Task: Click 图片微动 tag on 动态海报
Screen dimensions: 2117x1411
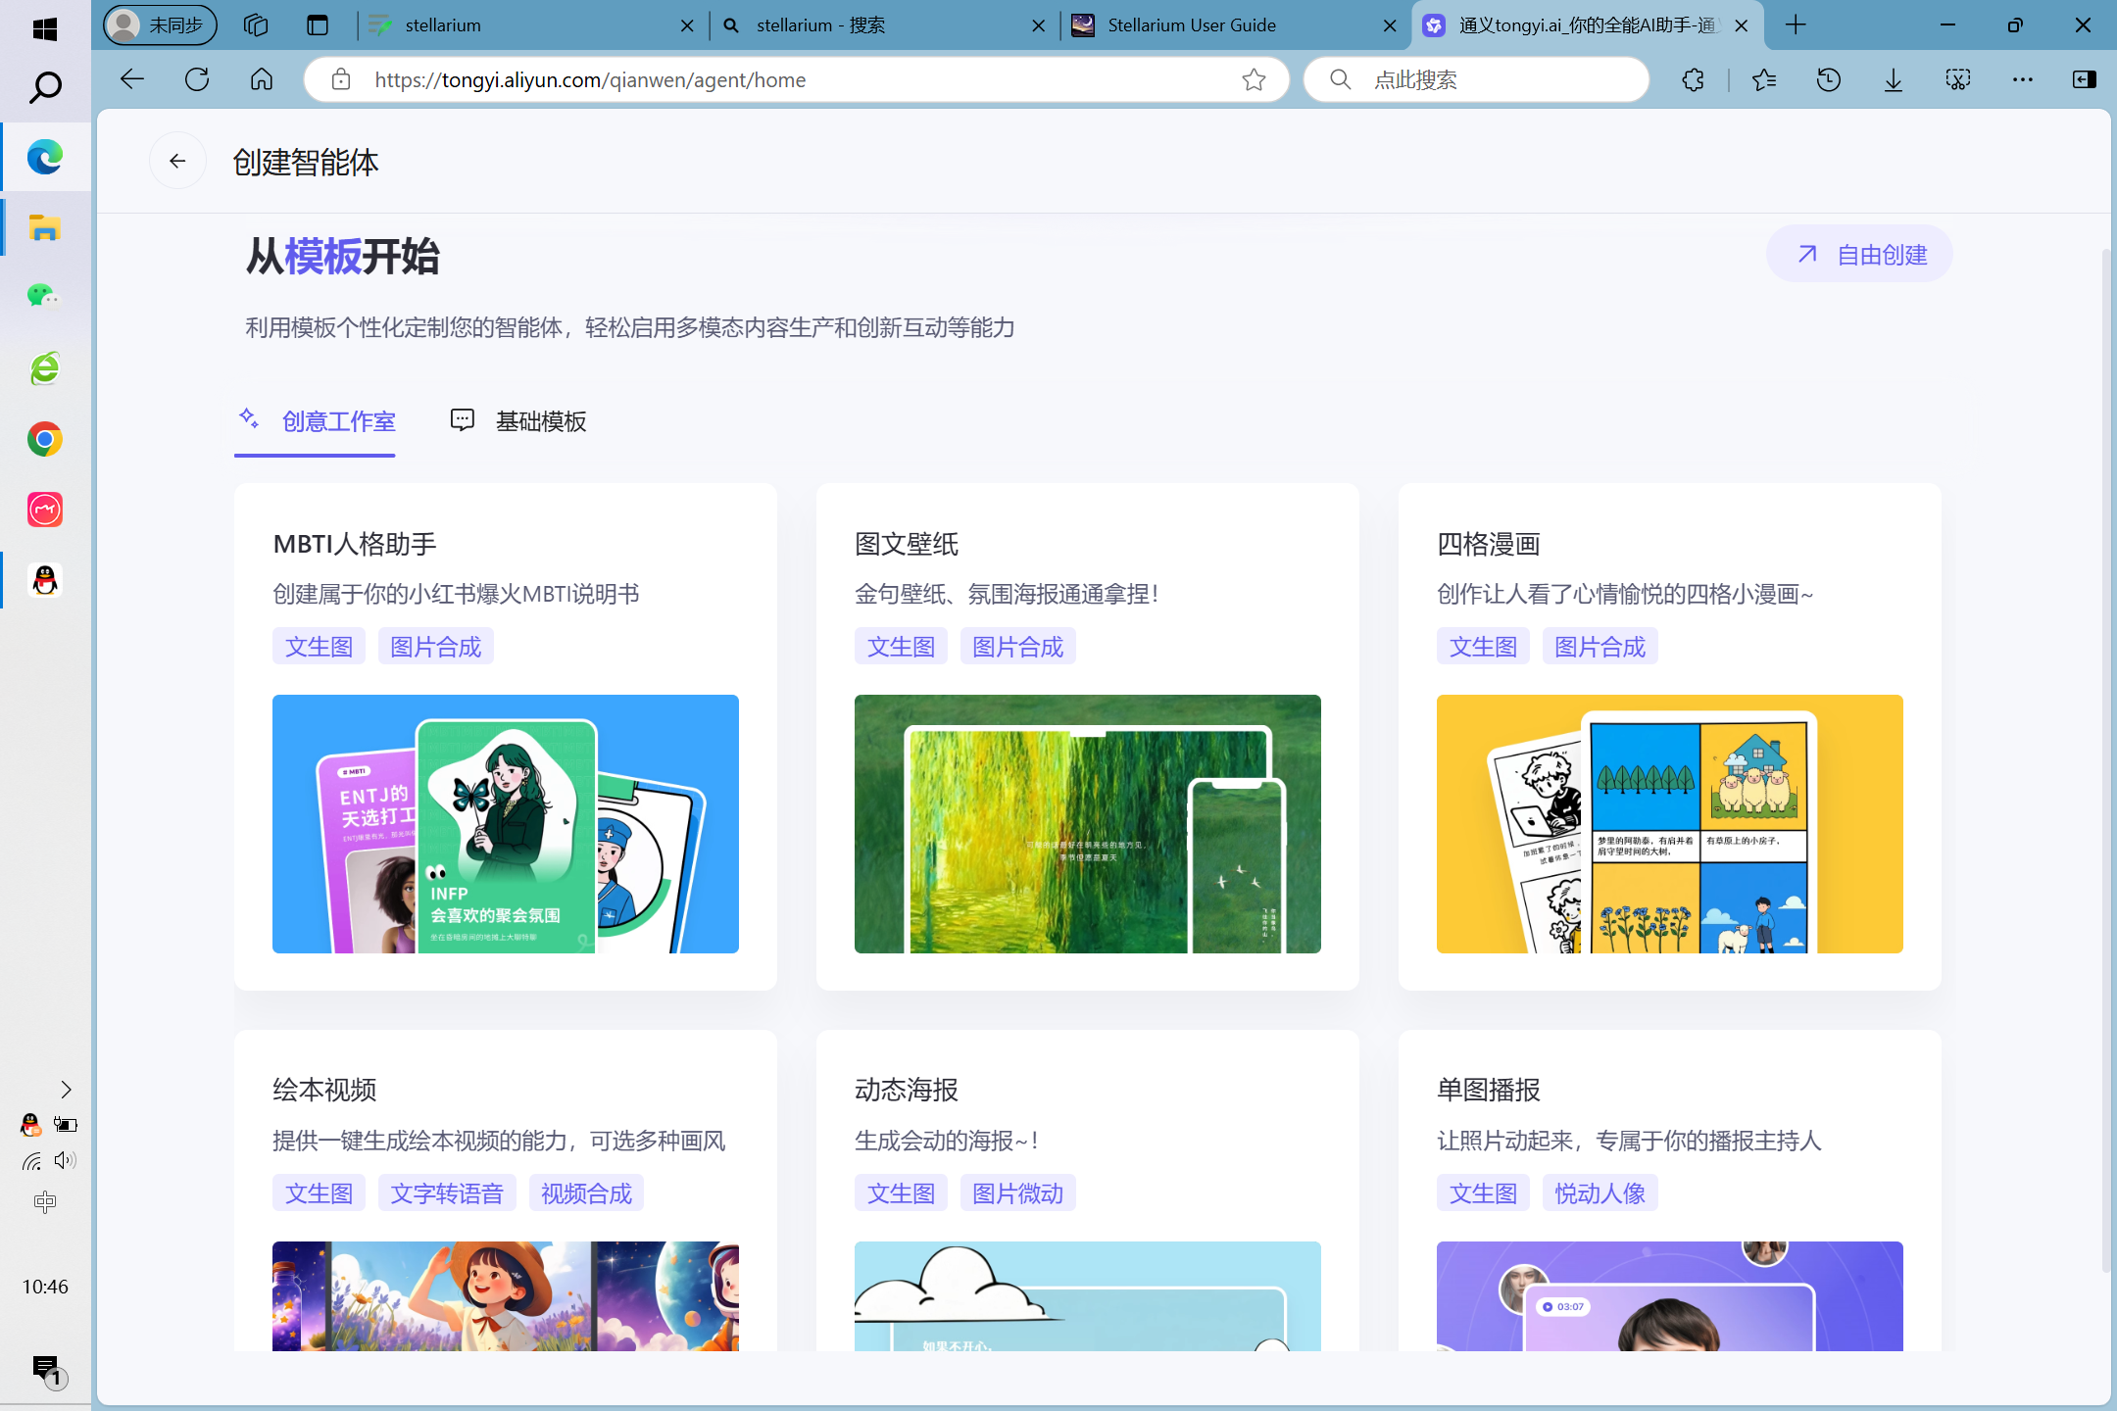Action: click(1017, 1193)
